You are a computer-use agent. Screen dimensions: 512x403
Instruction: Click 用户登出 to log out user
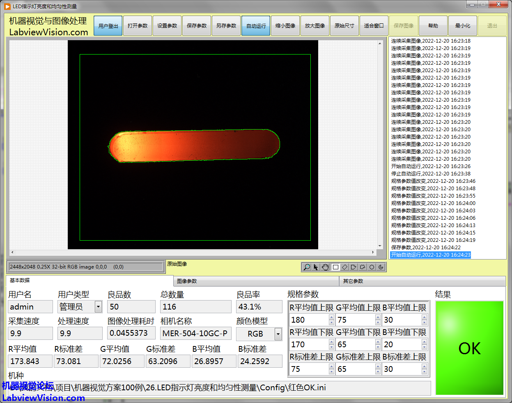pyautogui.click(x=108, y=26)
